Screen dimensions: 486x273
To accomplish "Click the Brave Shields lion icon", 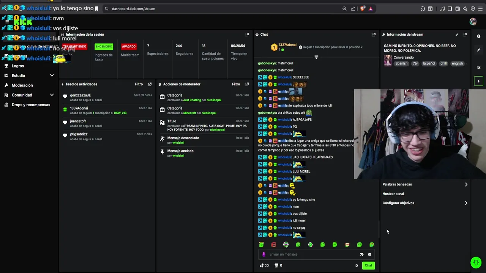I will click(362, 9).
